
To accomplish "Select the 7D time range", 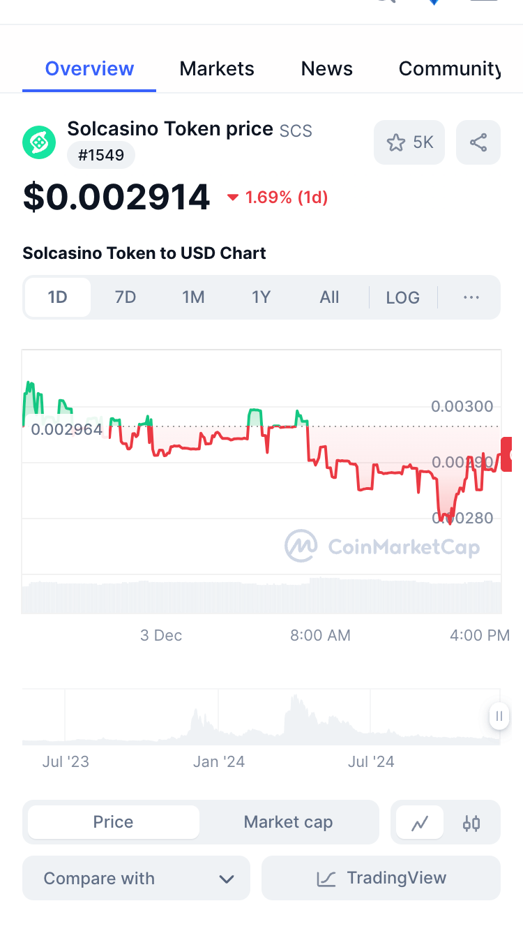I will coord(126,298).
